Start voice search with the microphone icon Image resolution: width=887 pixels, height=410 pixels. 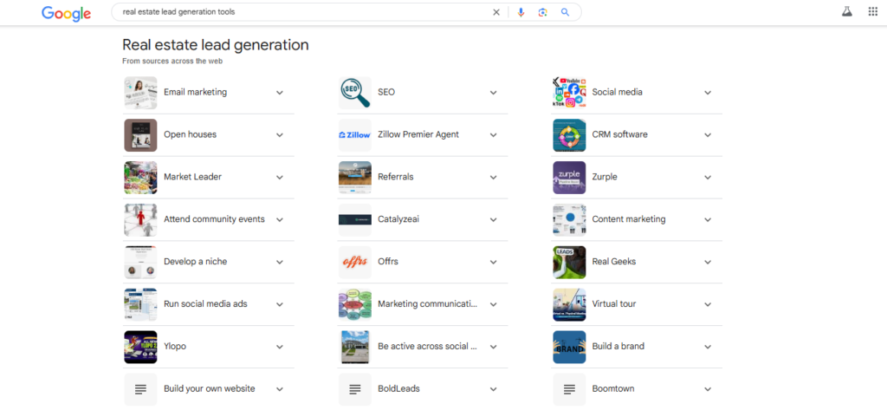click(x=521, y=12)
